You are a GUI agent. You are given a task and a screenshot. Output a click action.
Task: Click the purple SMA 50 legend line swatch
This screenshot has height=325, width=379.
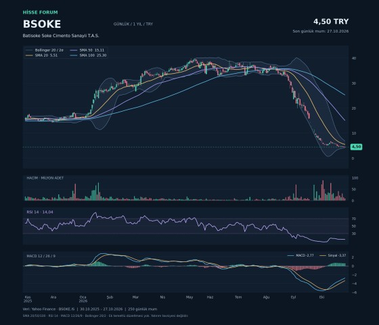(x=74, y=50)
